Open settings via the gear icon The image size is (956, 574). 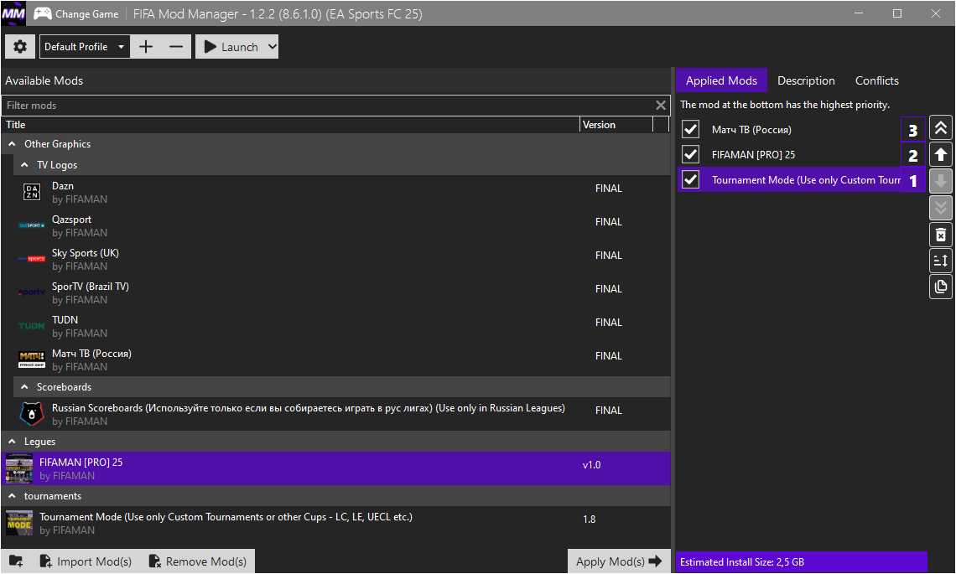[20, 47]
